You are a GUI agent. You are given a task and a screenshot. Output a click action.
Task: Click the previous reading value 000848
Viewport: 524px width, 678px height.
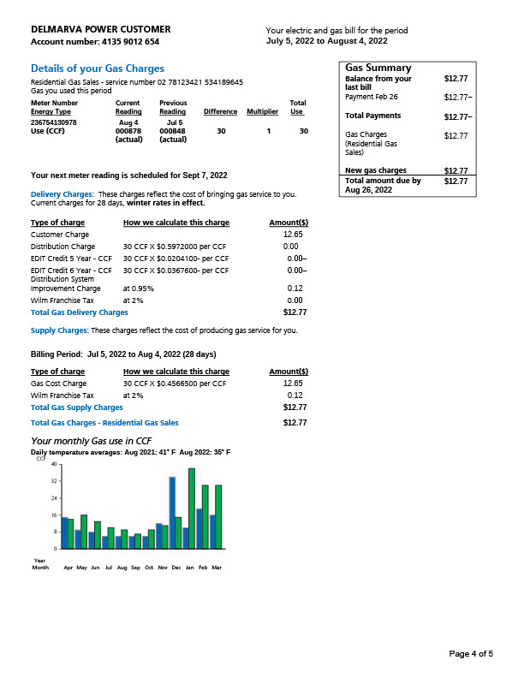click(172, 130)
